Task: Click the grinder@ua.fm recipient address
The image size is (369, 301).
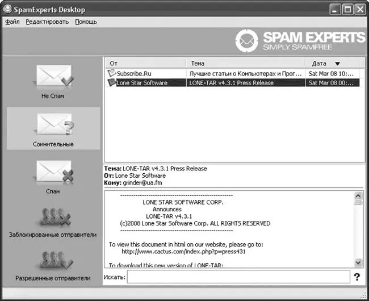Action: [x=142, y=183]
